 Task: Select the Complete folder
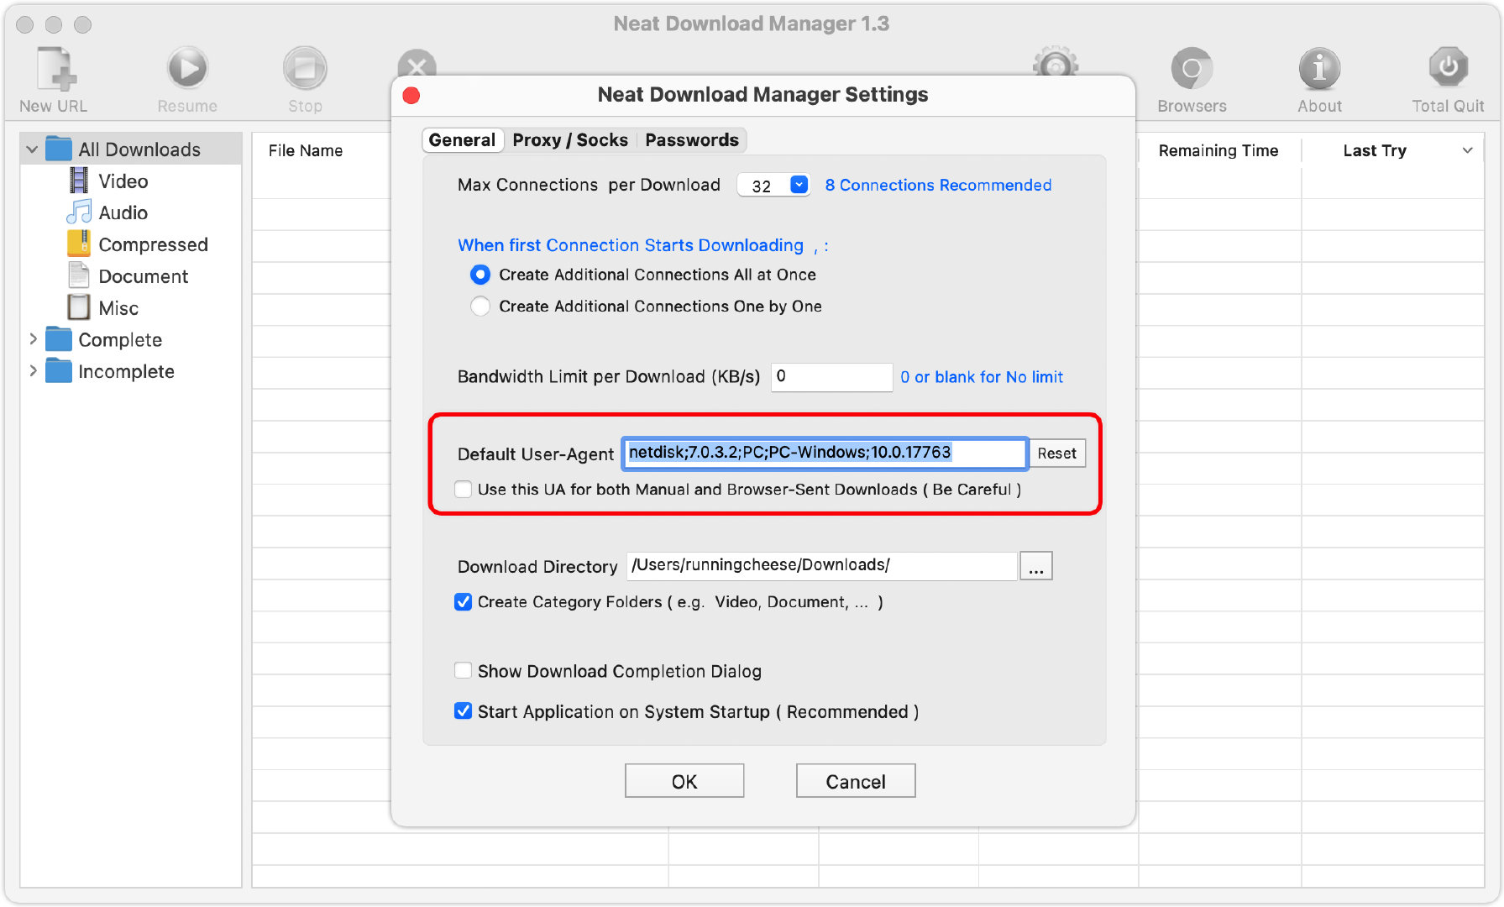119,340
